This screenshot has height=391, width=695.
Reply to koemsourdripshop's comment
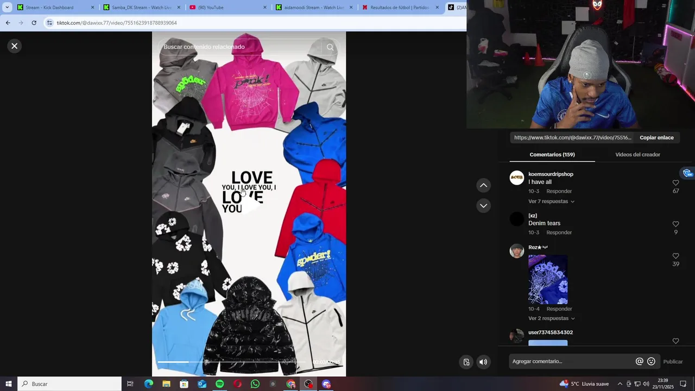pos(559,191)
